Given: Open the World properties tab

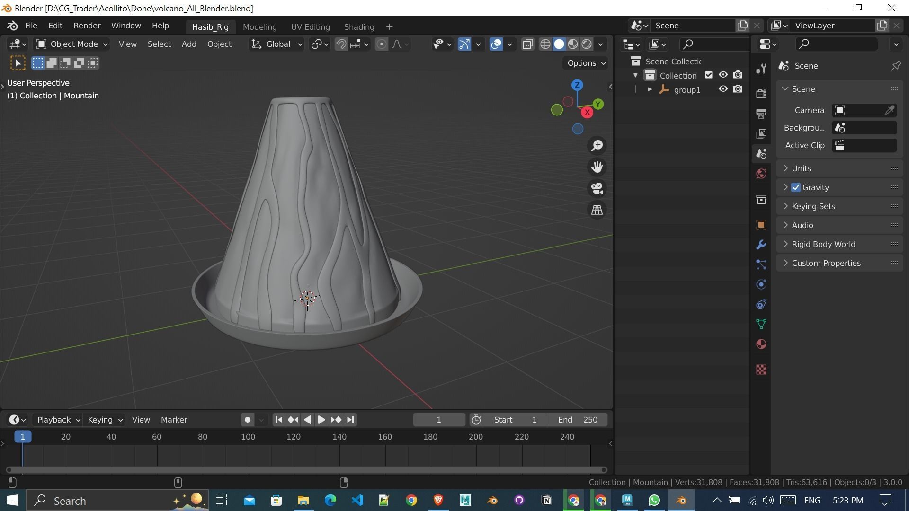Looking at the screenshot, I should click(x=761, y=174).
